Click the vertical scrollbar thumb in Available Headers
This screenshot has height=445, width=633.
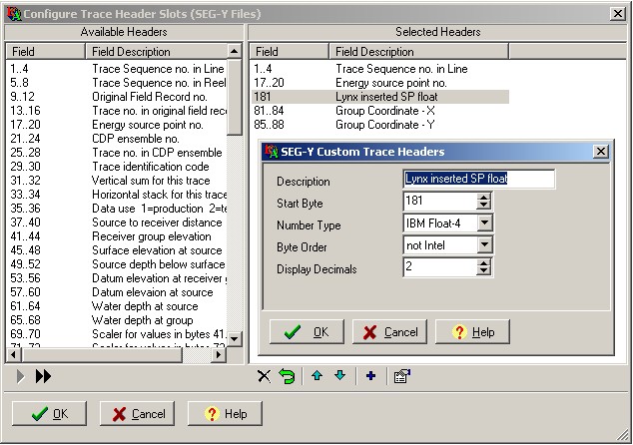click(235, 97)
